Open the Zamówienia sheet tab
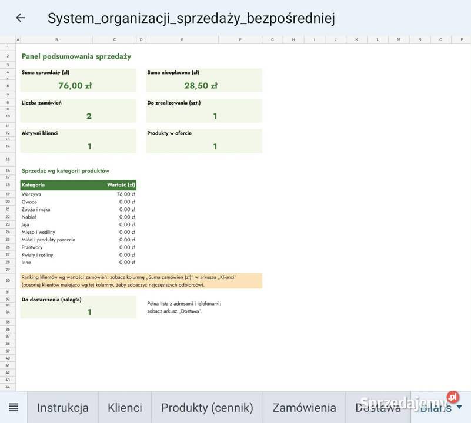This screenshot has width=471, height=423. coord(304,408)
